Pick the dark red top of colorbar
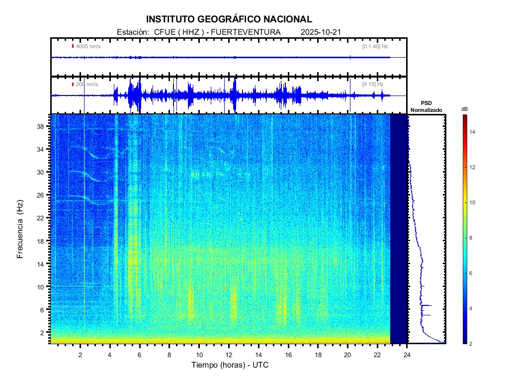Screen dimensions: 509x382 click(464, 117)
